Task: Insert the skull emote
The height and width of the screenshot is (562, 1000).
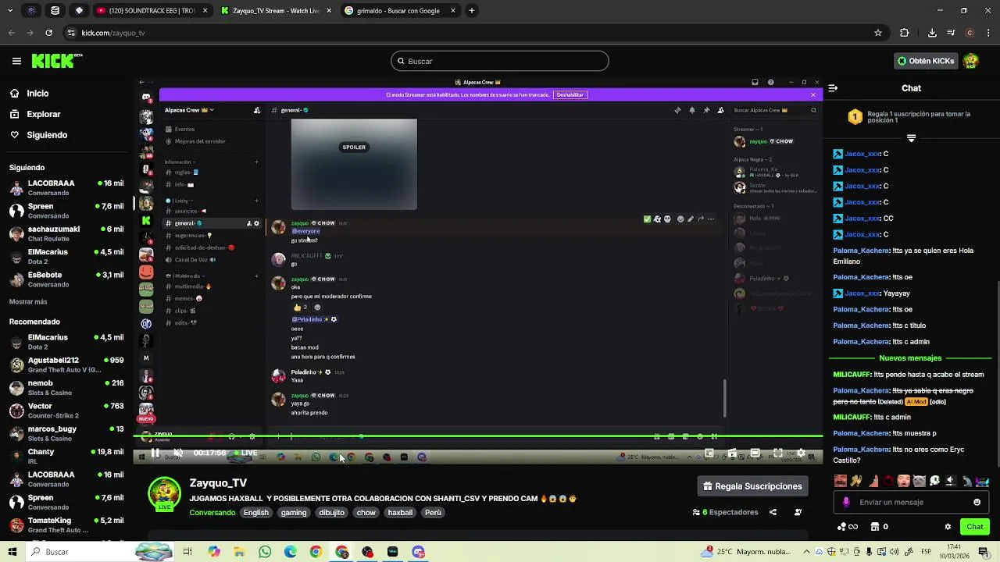Action: (935, 481)
